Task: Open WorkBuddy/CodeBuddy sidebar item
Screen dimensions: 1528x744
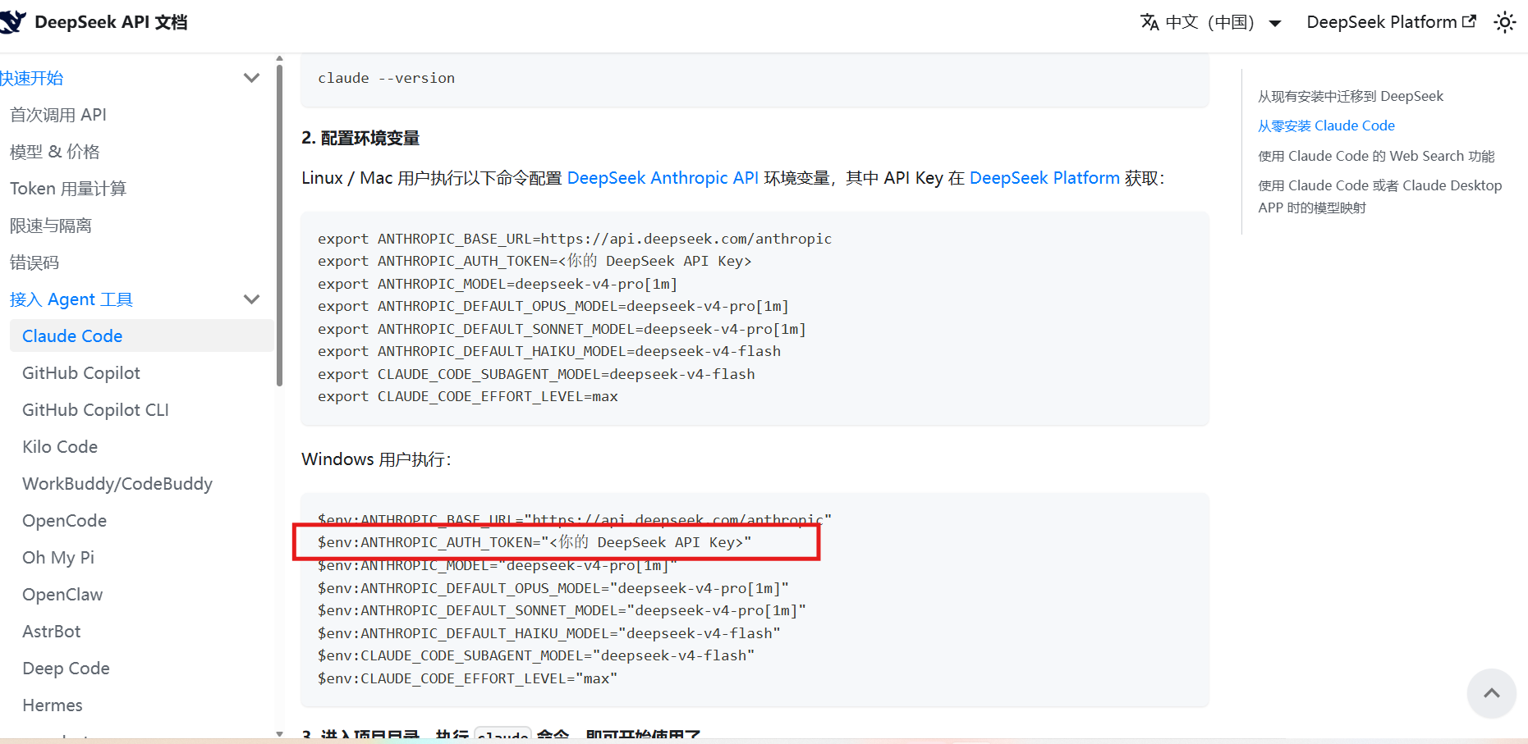Action: click(117, 484)
